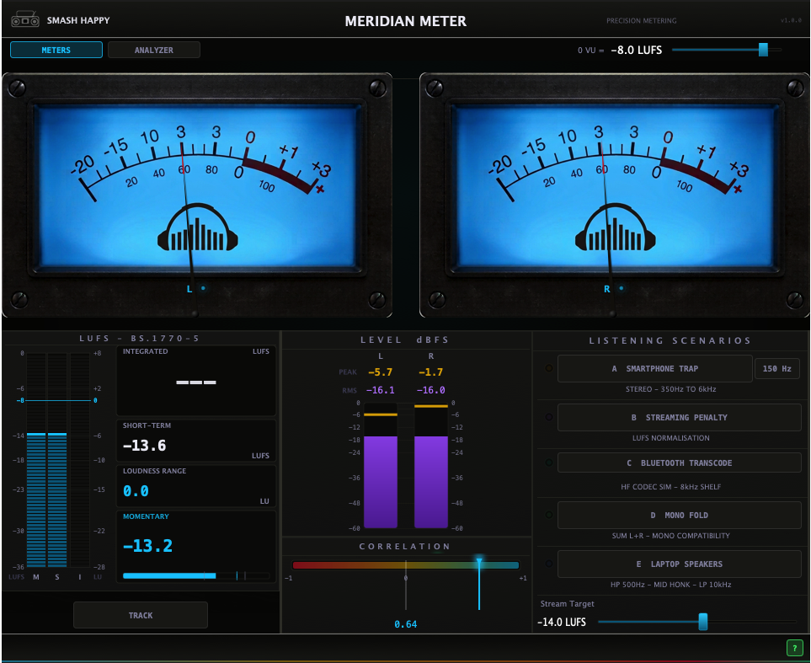The width and height of the screenshot is (811, 663).
Task: Change the 150 Hz smartphone frequency option
Action: coord(776,368)
